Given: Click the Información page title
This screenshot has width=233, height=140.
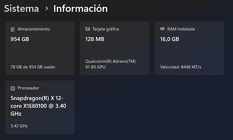Looking at the screenshot, I should (x=80, y=8).
